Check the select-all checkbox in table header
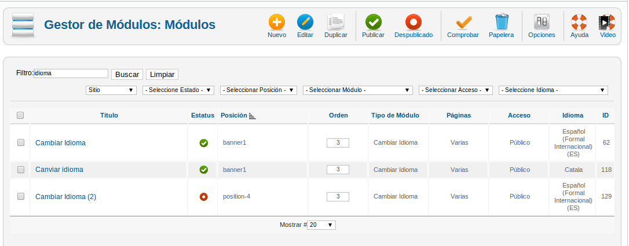Viewport: 629px width, 246px height. (20, 115)
